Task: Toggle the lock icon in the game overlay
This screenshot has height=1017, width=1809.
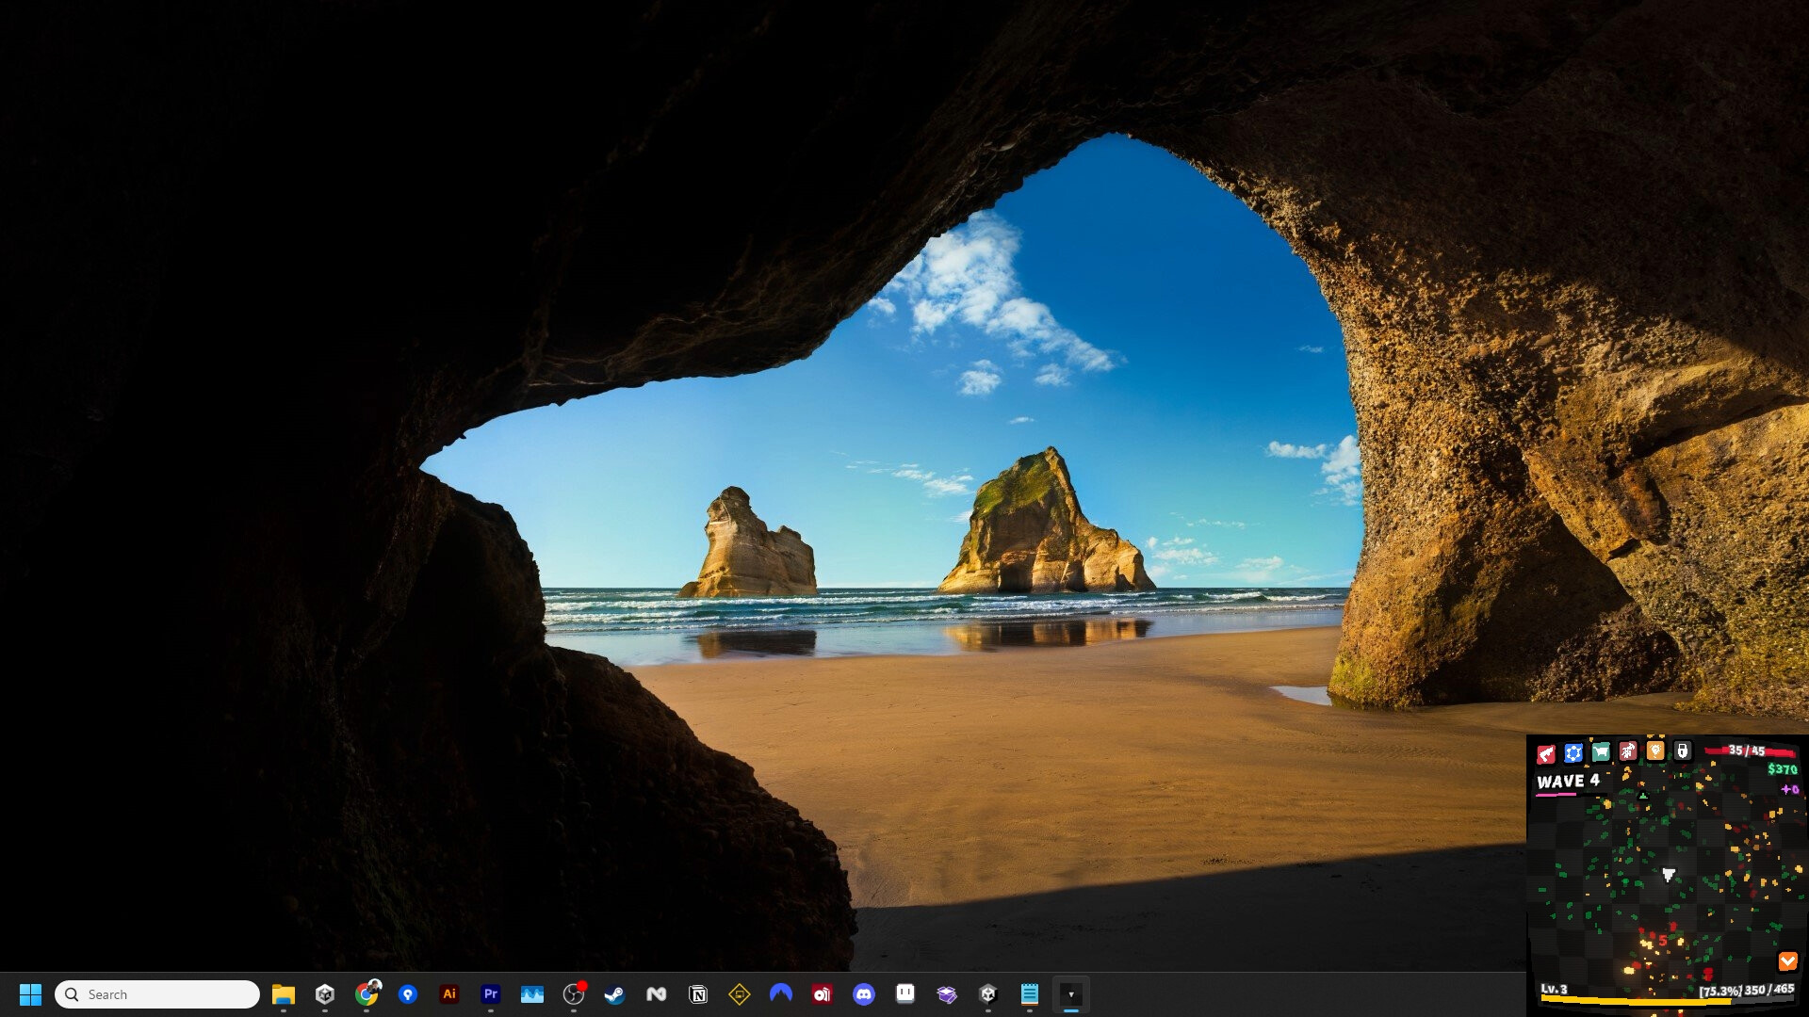Action: (x=1682, y=753)
